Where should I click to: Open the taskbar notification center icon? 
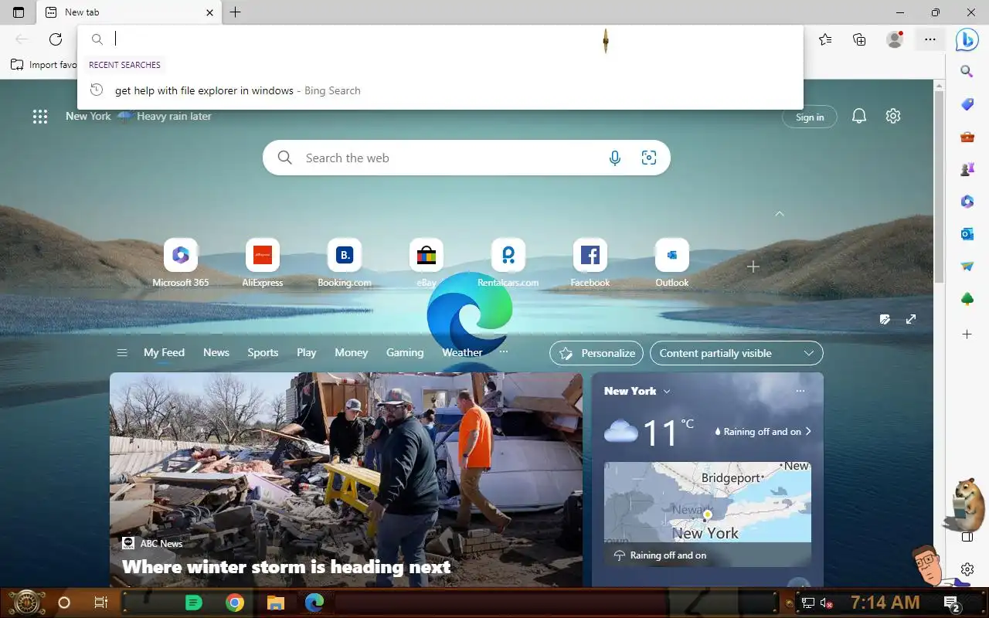pos(952,603)
